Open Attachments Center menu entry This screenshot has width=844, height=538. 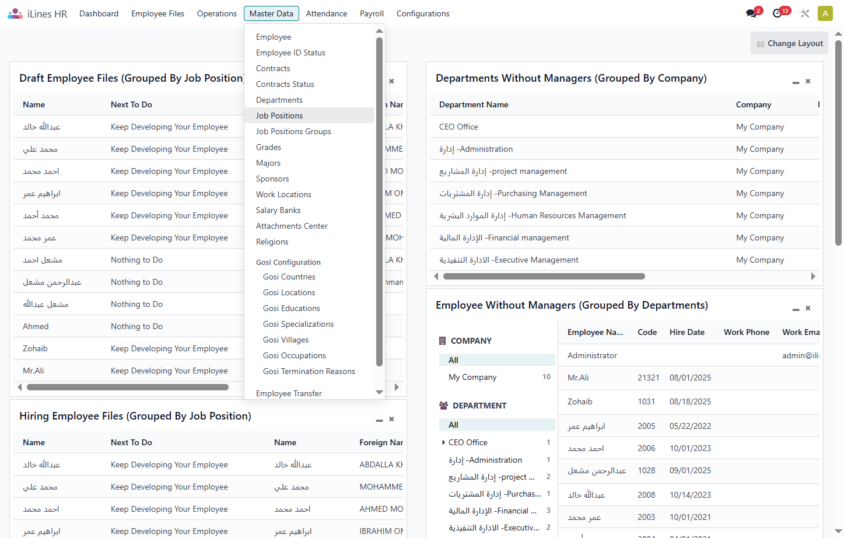309,226
